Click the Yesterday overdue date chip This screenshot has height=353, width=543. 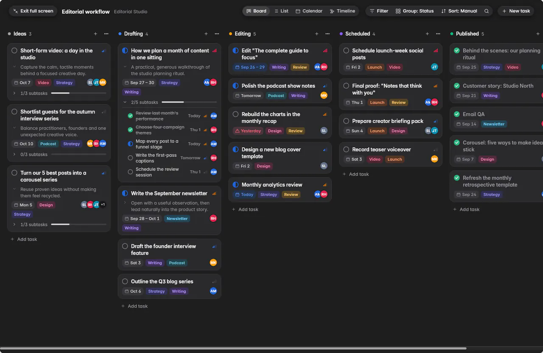click(248, 131)
